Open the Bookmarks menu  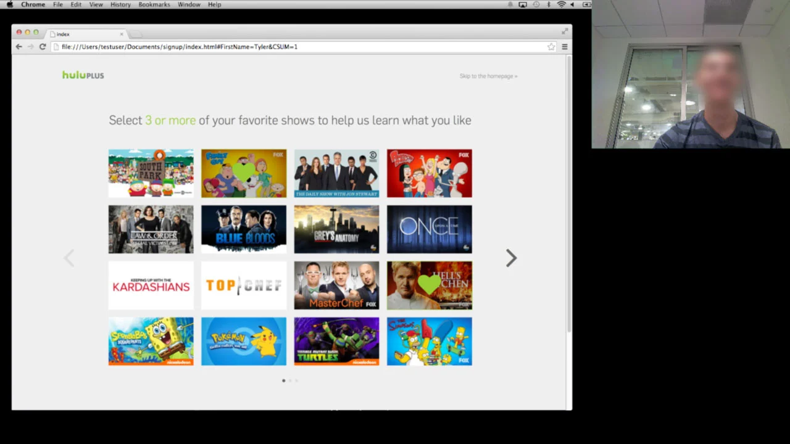pyautogui.click(x=154, y=4)
